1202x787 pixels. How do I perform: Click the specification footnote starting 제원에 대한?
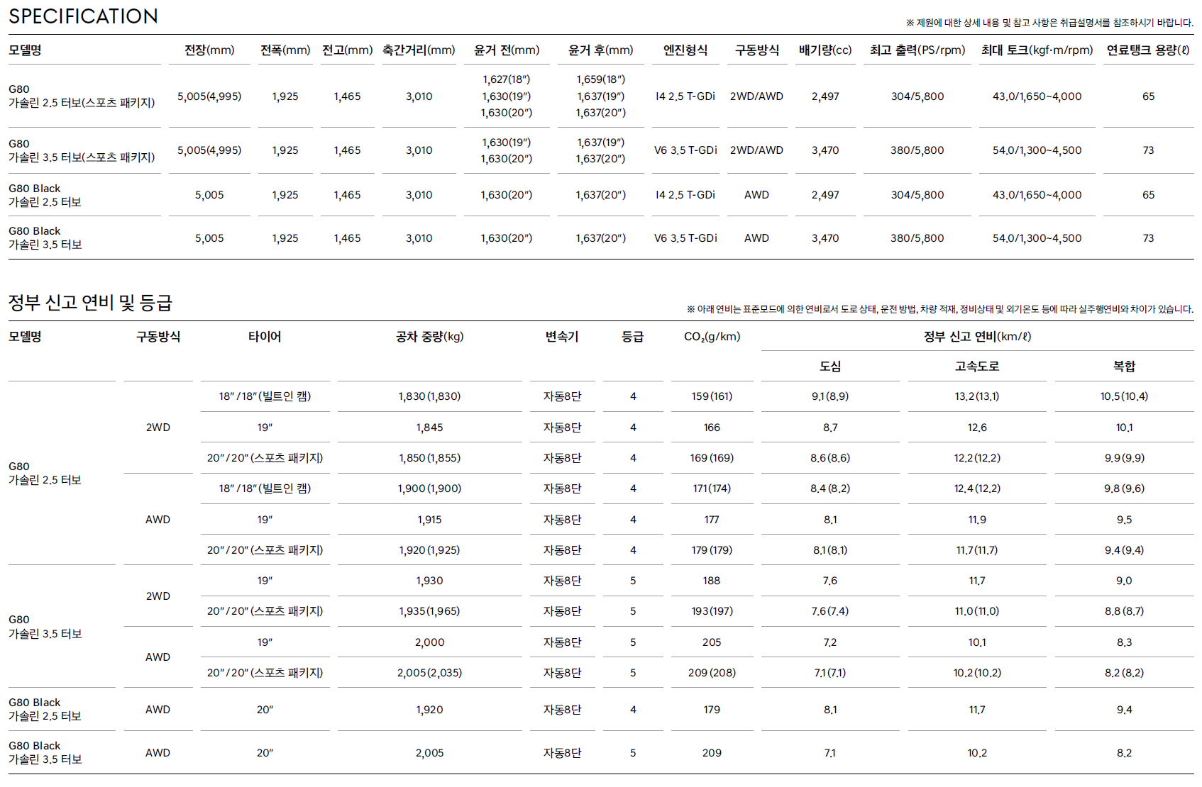click(1049, 23)
